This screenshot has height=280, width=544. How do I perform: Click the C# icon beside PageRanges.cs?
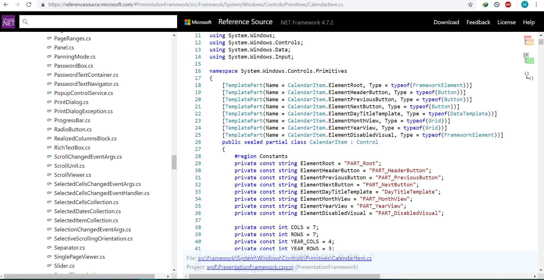click(49, 38)
